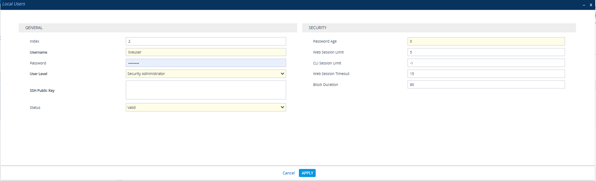Select the Block Duration input
Screen dimensions: 596x181
pos(486,84)
